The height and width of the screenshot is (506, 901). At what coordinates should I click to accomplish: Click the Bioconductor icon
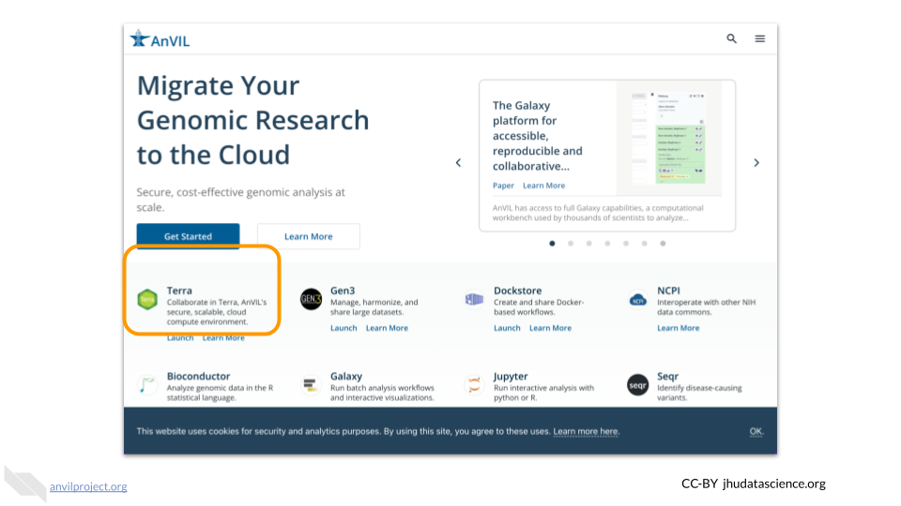click(147, 384)
